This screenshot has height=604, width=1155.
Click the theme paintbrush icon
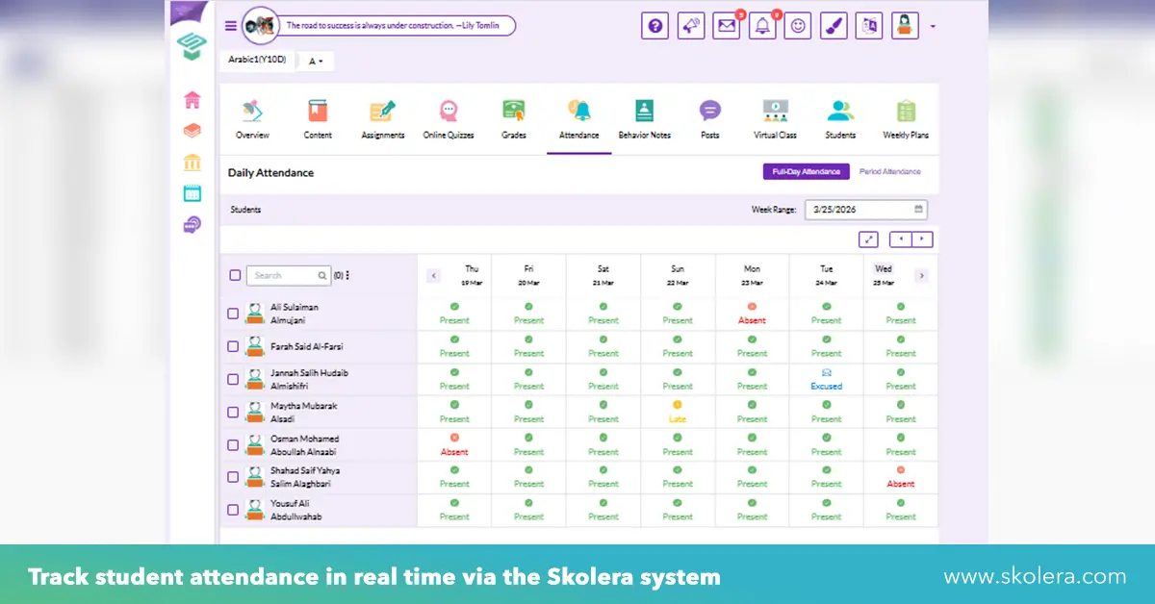(x=834, y=25)
